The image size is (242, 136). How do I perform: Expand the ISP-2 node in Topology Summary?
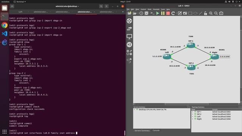192,114
